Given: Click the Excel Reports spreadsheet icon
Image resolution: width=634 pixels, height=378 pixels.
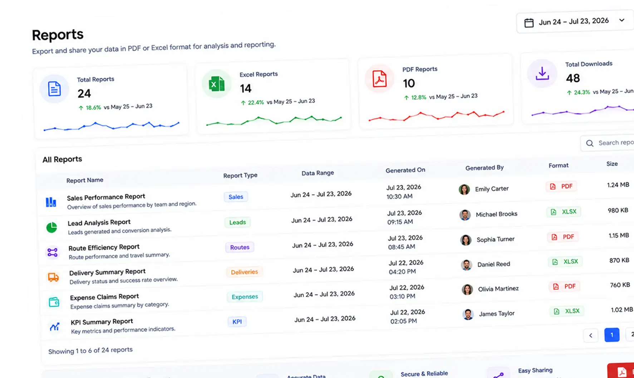Looking at the screenshot, I should pos(217,84).
